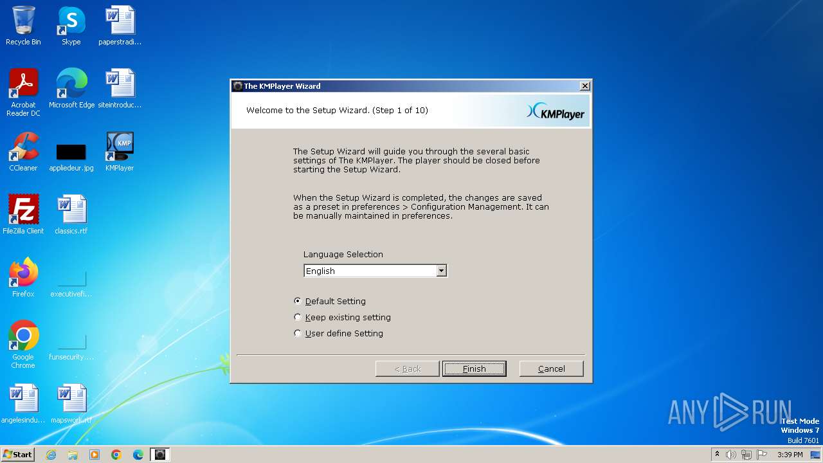The width and height of the screenshot is (823, 463).
Task: Click the Action Center flag icon
Action: (762, 455)
